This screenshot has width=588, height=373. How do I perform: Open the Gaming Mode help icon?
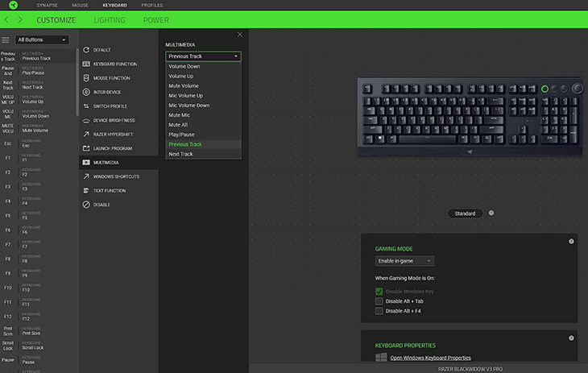[x=571, y=242]
